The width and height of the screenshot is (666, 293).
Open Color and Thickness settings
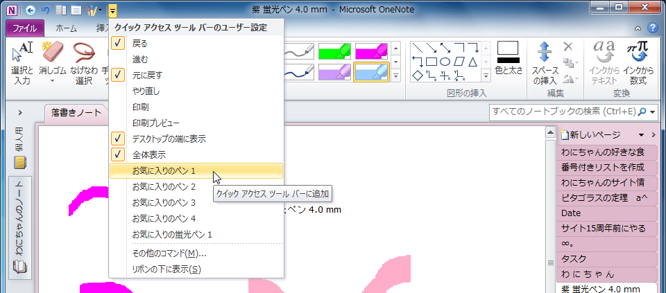point(508,59)
